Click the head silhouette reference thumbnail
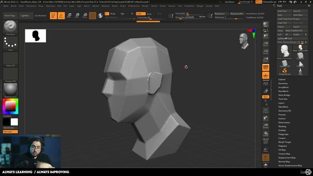313x176 pixels. coord(36,36)
